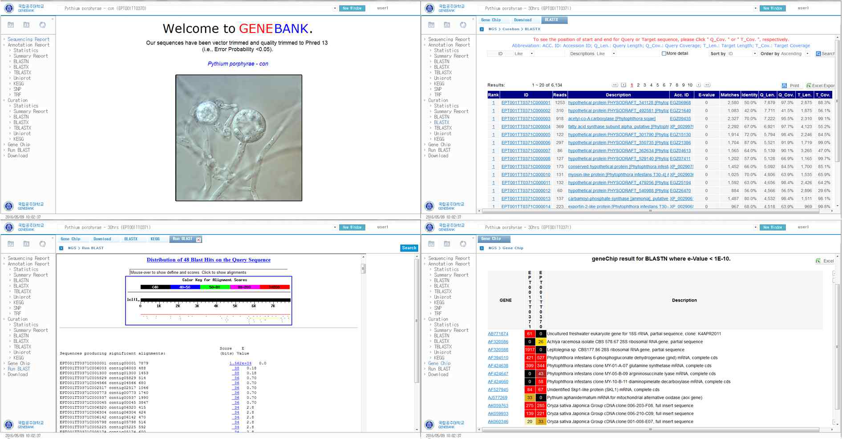Click the green 50-80 color key swatch
Viewport: 842px width, 439px height.
pos(215,287)
